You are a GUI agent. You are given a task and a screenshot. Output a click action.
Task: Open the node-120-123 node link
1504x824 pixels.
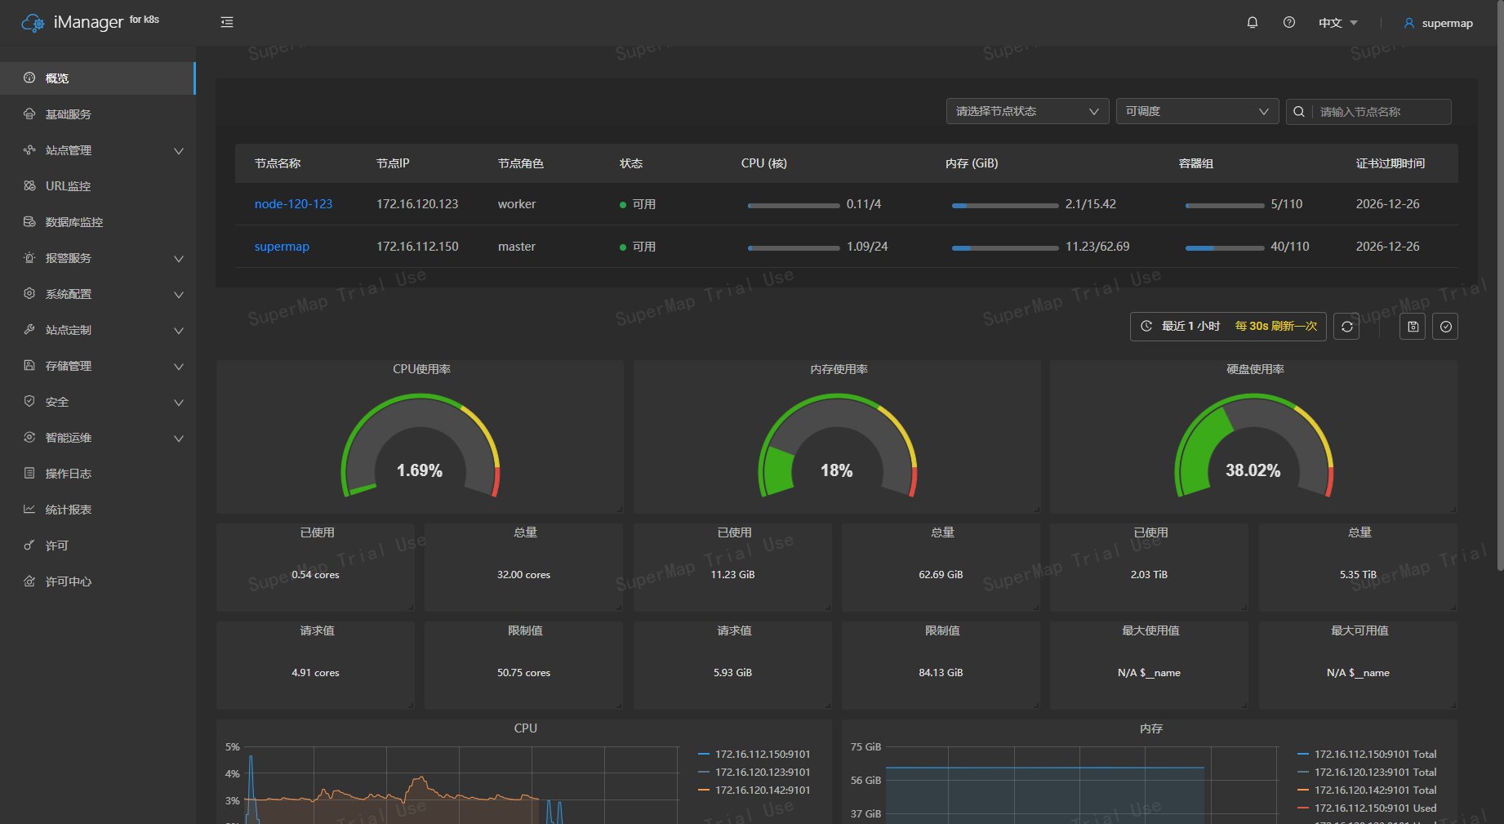[293, 204]
